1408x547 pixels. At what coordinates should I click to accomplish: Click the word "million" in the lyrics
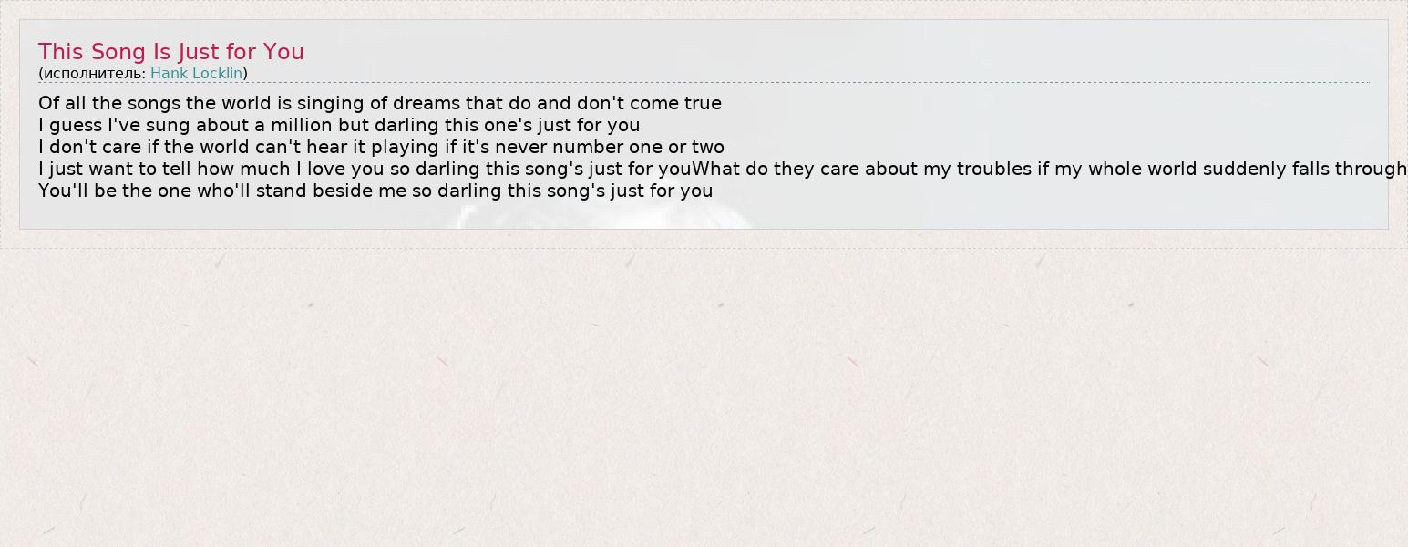coord(302,126)
